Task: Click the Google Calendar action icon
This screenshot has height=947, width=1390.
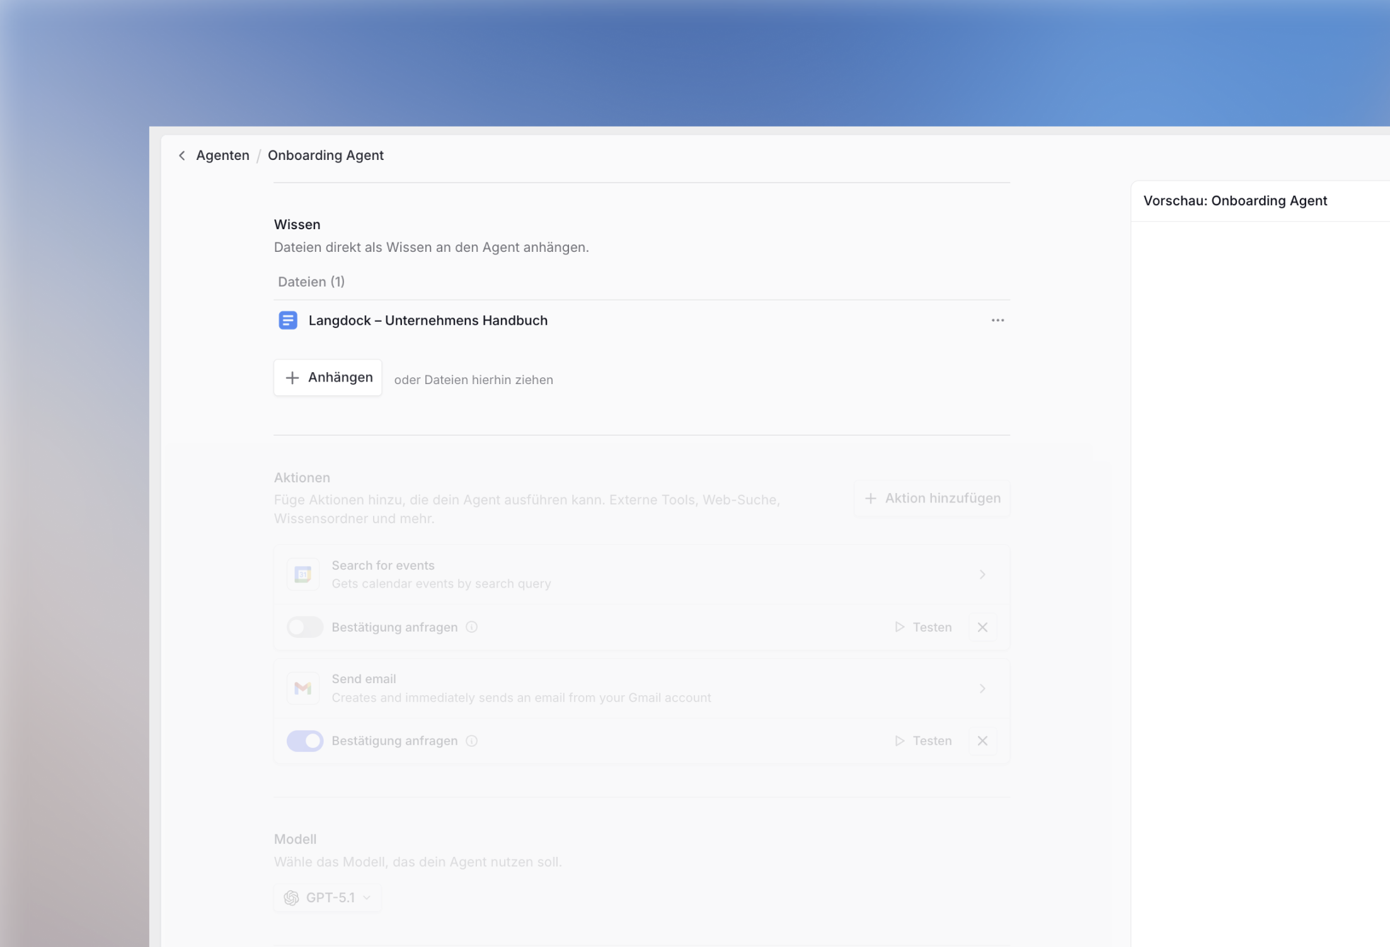Action: (303, 574)
